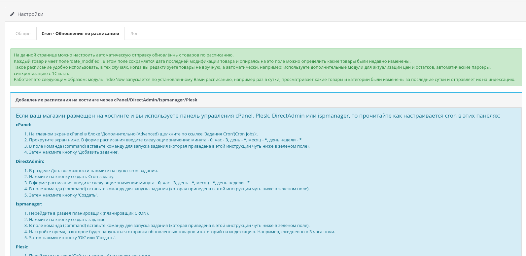
Task: Click ispmanager step 'Затем нажмите кнопку ОК или Создать'
Action: pos(72,238)
